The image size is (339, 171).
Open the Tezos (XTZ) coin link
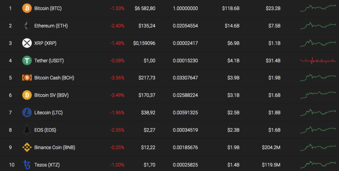click(47, 165)
